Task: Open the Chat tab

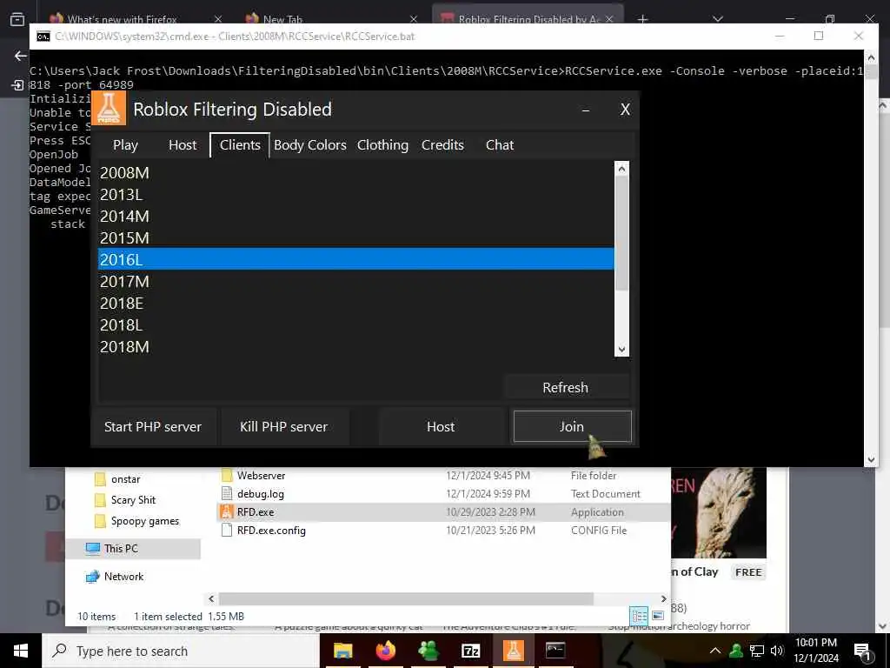Action: click(500, 145)
